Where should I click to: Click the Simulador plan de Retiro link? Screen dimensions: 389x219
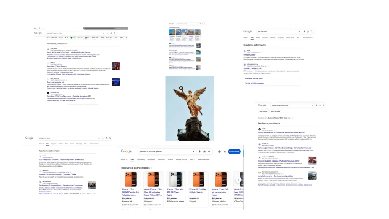pyautogui.click(x=253, y=78)
